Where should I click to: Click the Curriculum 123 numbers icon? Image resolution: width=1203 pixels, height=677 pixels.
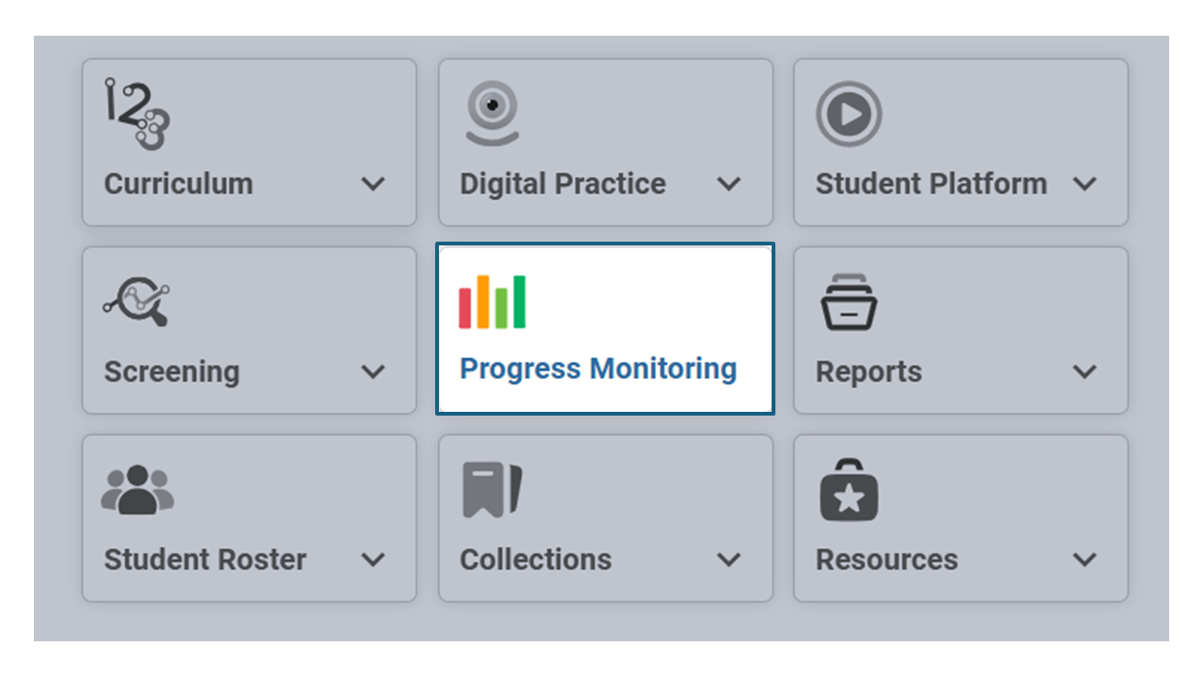coord(137,114)
